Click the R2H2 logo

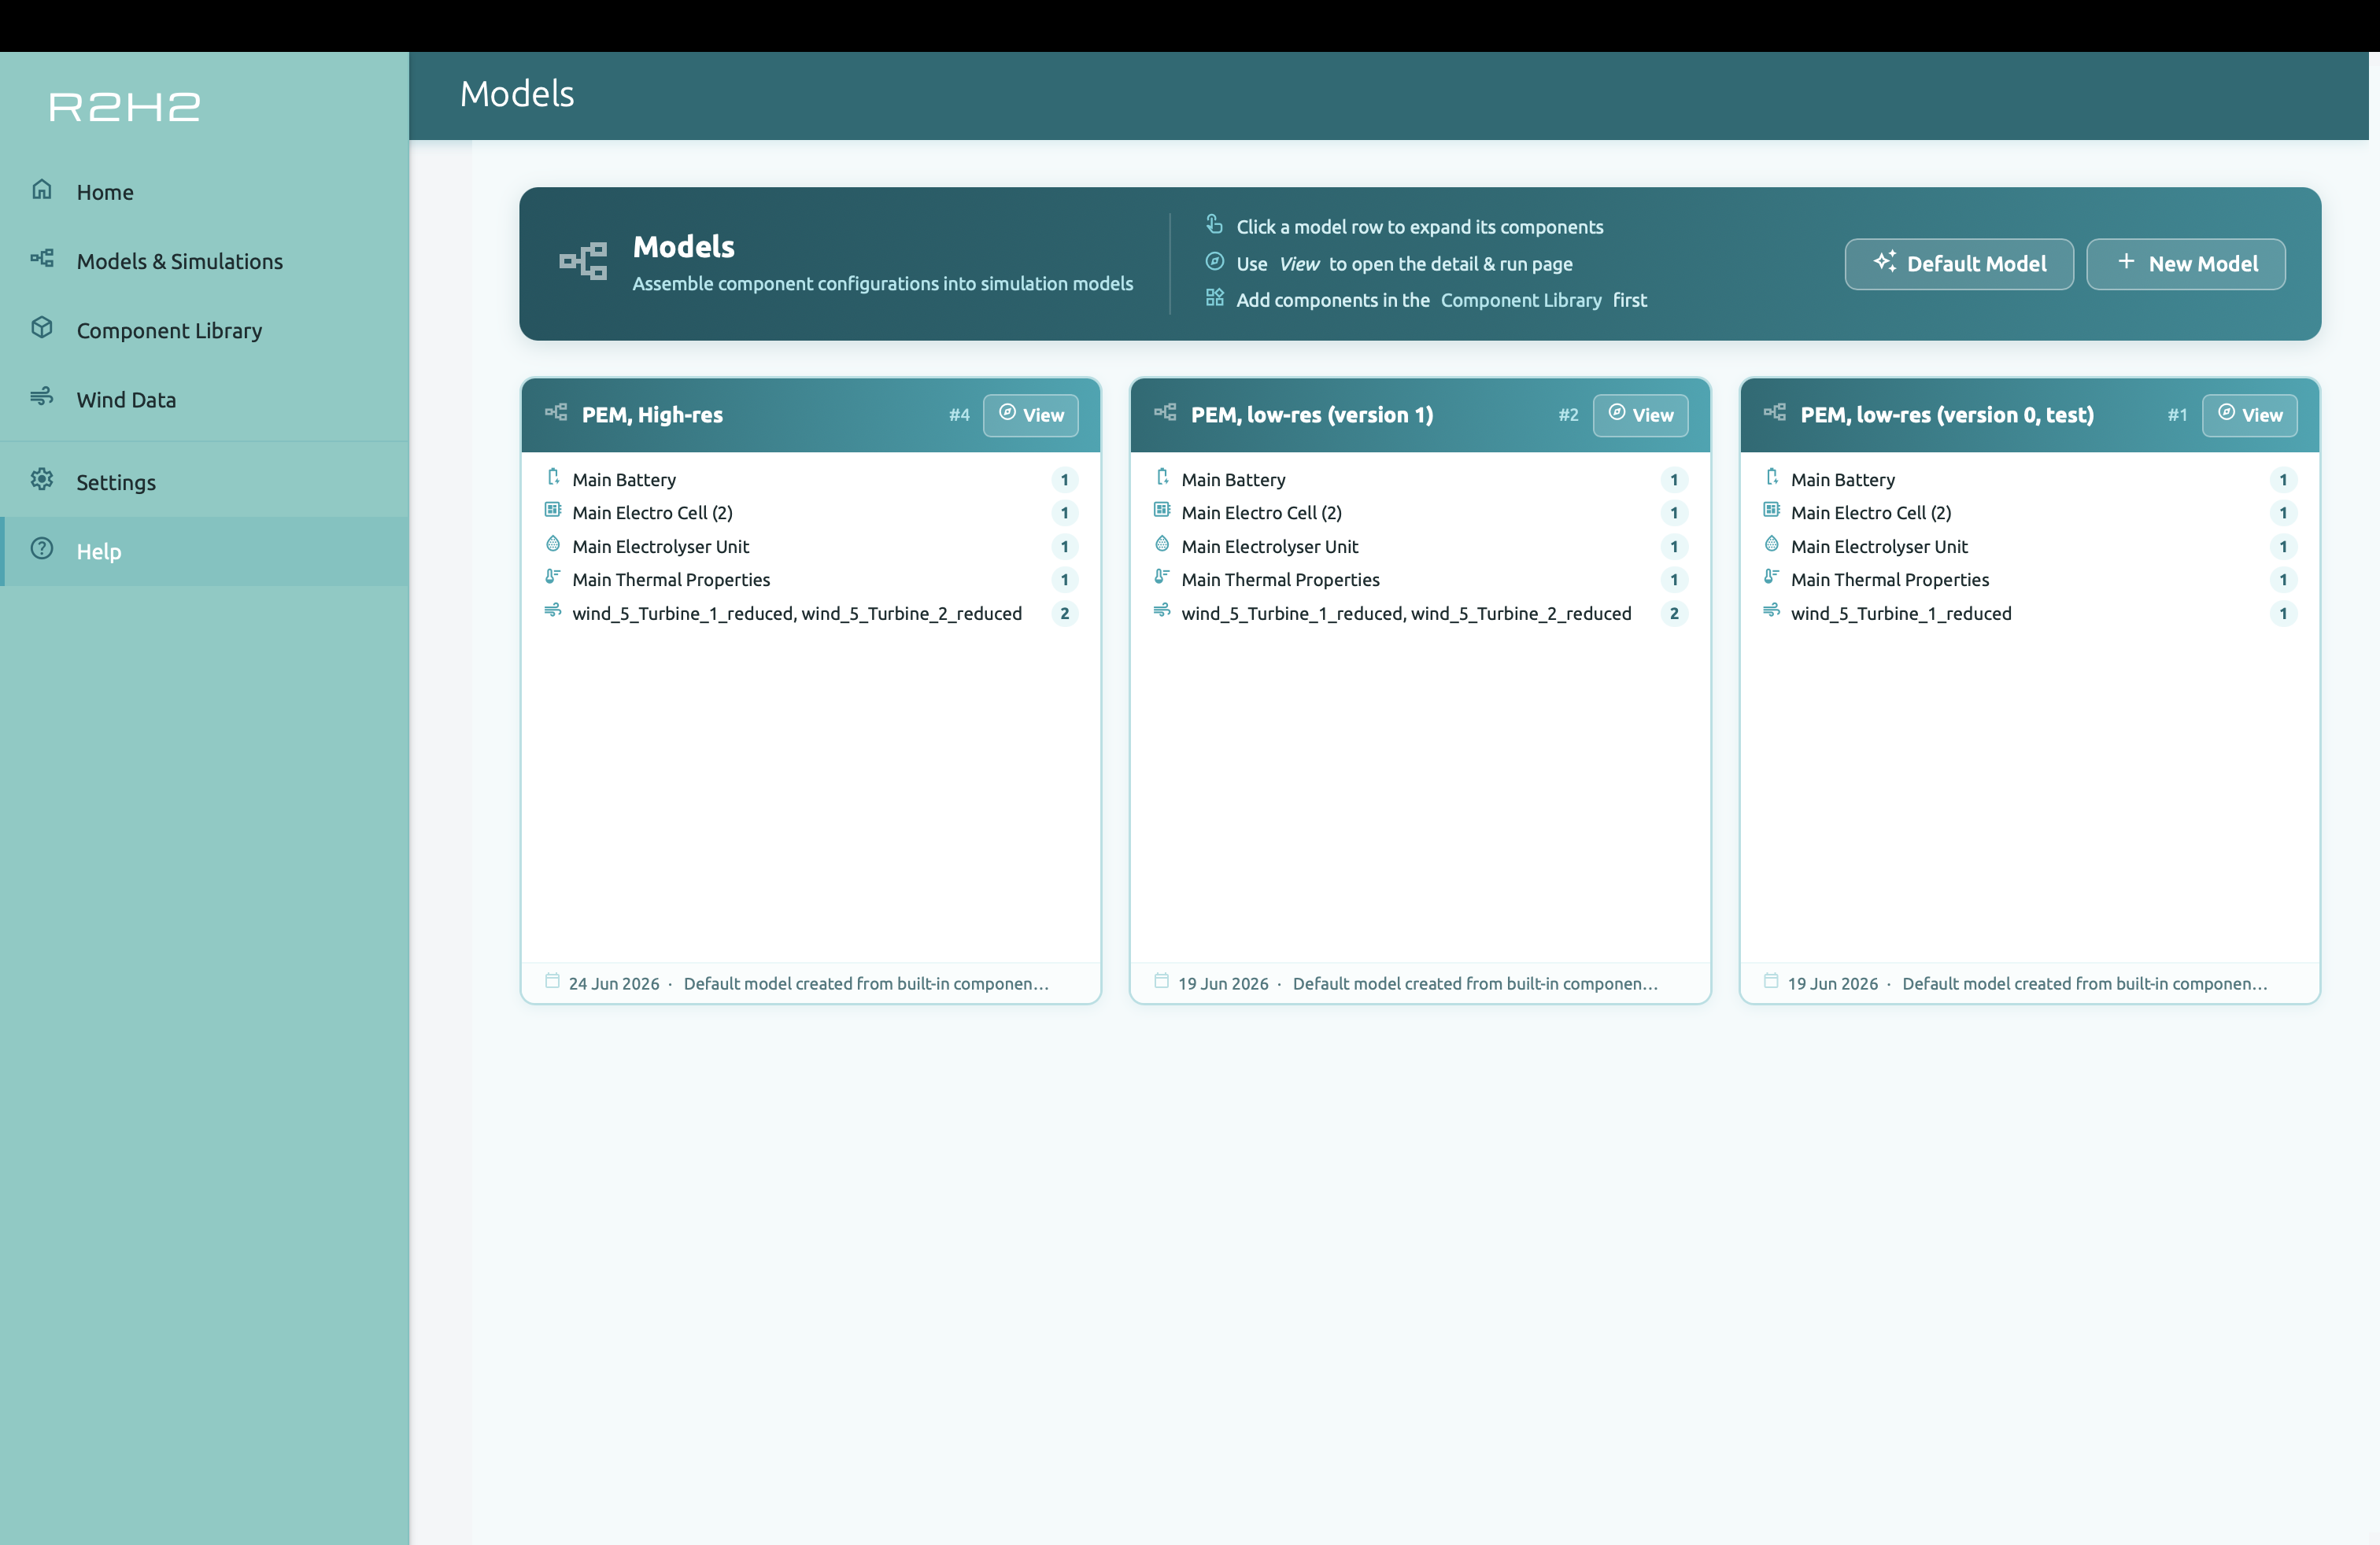click(x=124, y=106)
